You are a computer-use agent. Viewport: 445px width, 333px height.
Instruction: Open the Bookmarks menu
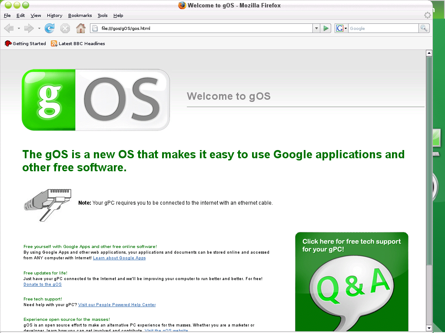[x=80, y=16]
